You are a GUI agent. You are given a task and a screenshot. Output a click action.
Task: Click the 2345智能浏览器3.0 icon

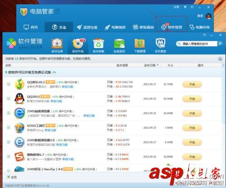pyautogui.click(x=19, y=142)
